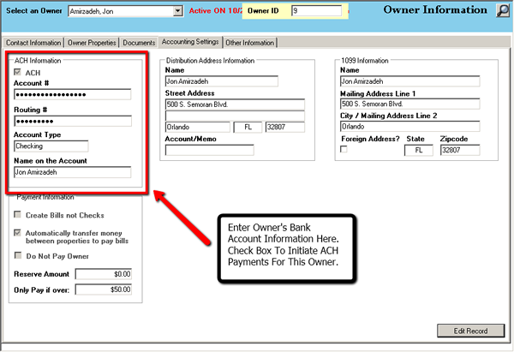Click the ACH Information group label
This screenshot has height=352, width=514.
point(38,61)
